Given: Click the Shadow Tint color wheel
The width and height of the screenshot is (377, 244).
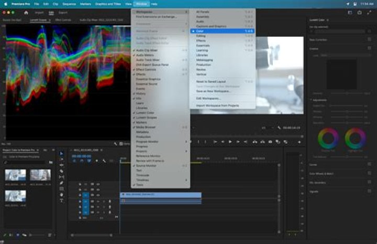Looking at the screenshot, I should tap(328, 138).
